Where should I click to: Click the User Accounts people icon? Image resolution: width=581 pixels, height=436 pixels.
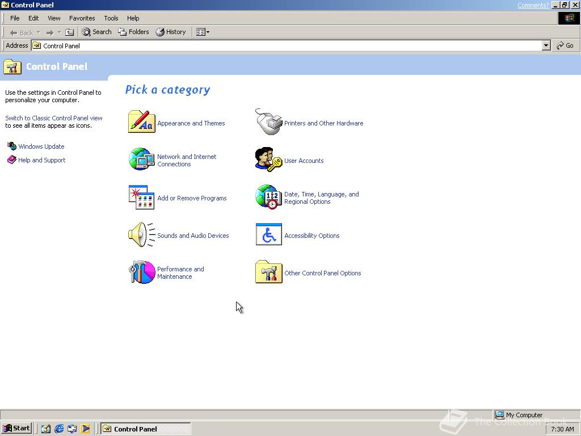point(268,160)
